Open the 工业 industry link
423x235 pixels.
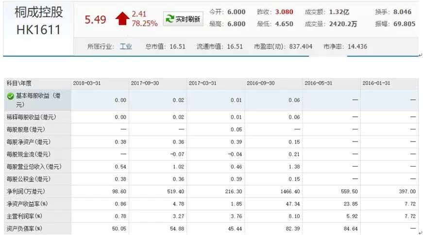[126, 47]
